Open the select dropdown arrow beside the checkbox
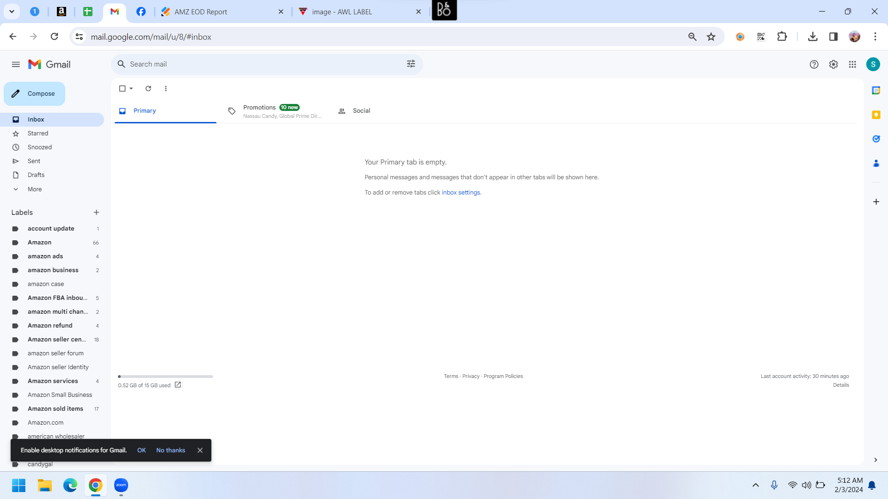Viewport: 888px width, 499px height. (x=131, y=89)
